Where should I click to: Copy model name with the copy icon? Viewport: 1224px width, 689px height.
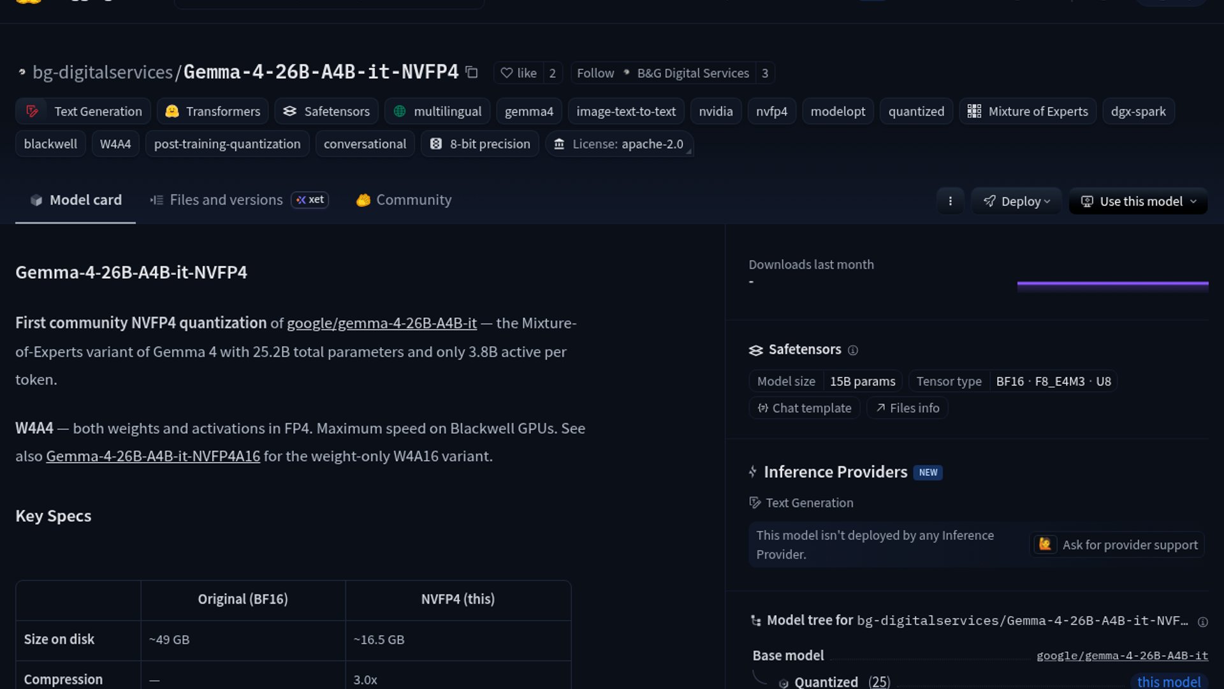(x=472, y=73)
